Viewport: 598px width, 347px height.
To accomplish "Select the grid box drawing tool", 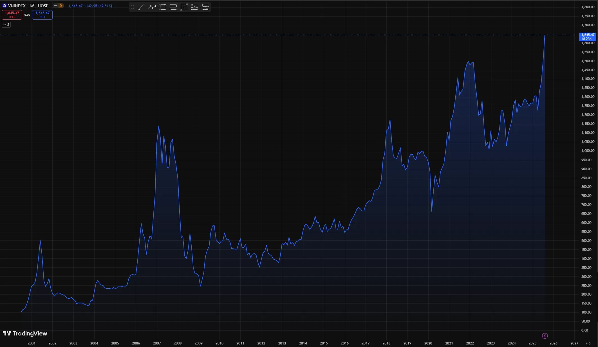I will [x=184, y=7].
